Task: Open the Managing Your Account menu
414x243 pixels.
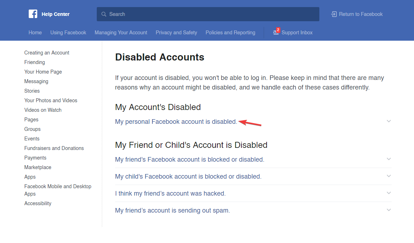Action: click(121, 33)
